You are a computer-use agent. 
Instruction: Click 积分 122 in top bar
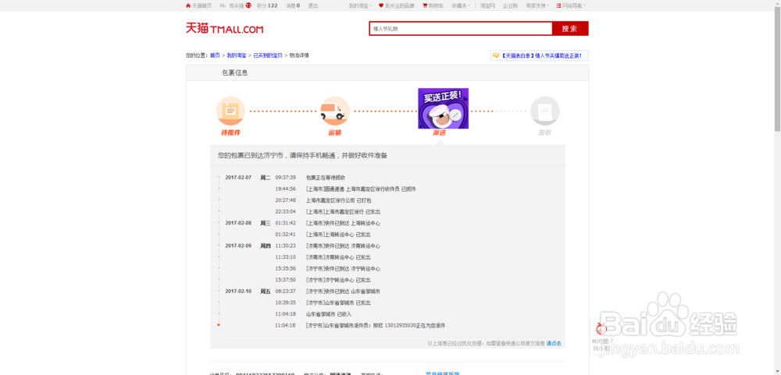pyautogui.click(x=267, y=6)
